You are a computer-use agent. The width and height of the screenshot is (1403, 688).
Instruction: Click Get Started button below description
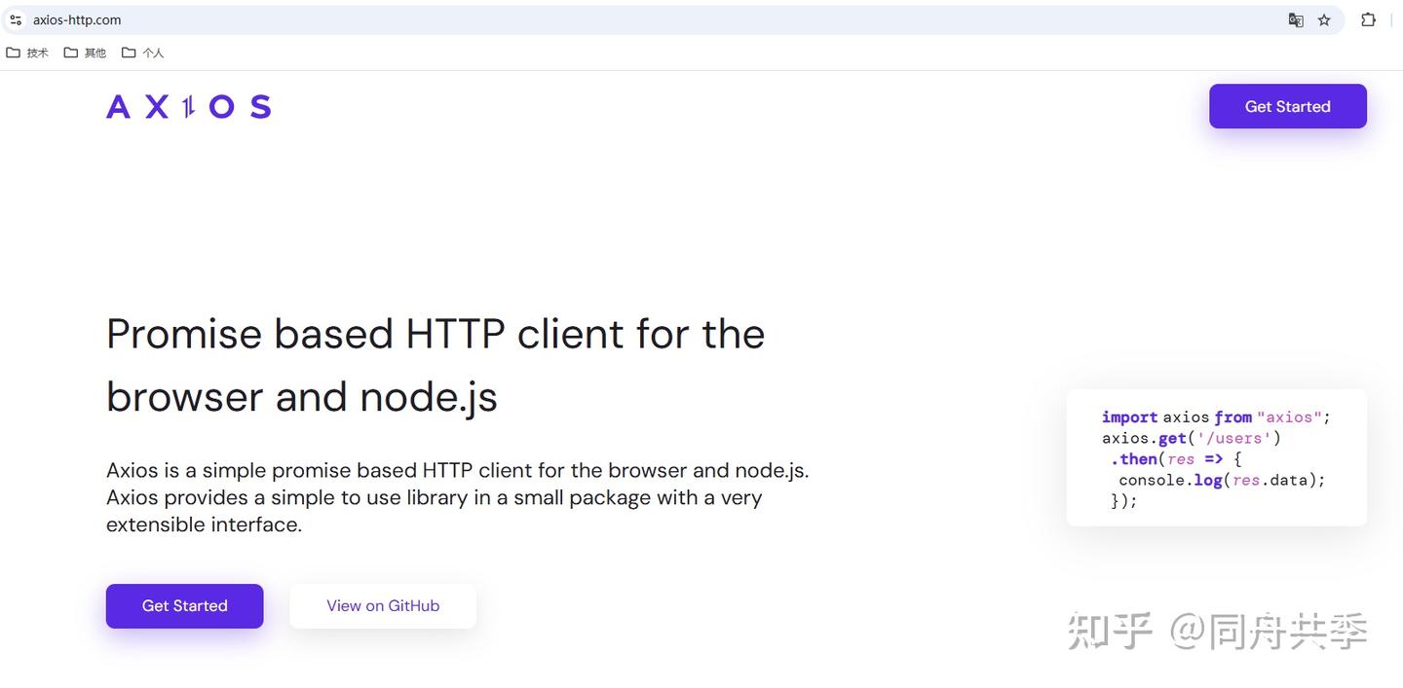(184, 605)
